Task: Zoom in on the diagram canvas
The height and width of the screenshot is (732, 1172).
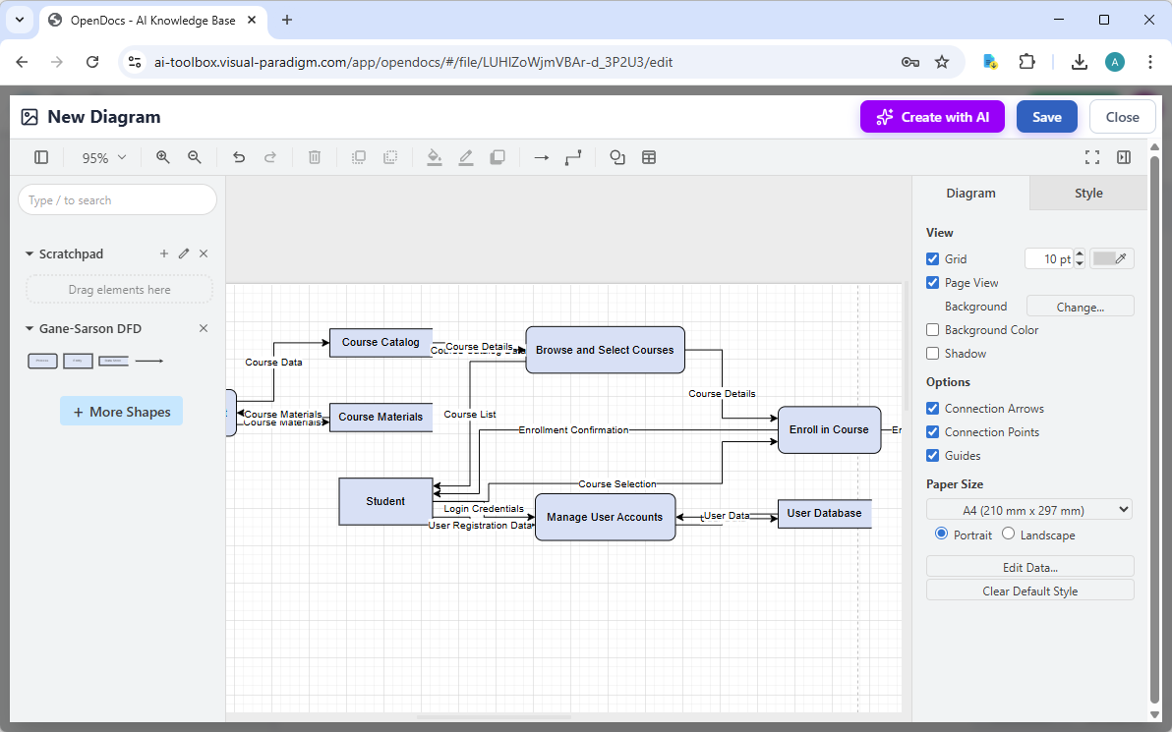Action: click(162, 157)
